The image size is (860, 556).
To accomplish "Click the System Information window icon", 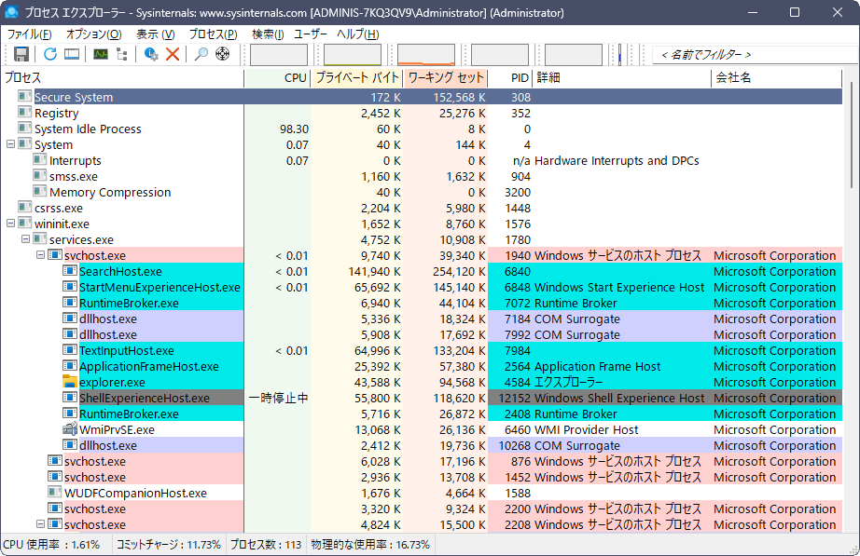I will [71, 54].
